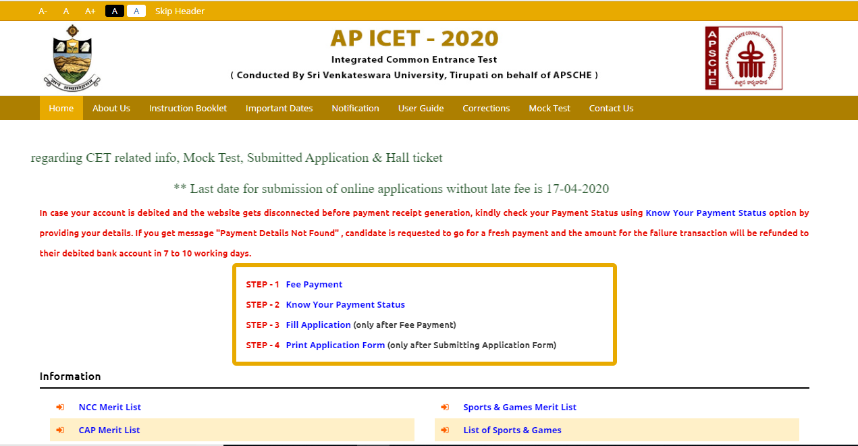The image size is (858, 446).
Task: Click the Print Application Form link
Action: (335, 345)
